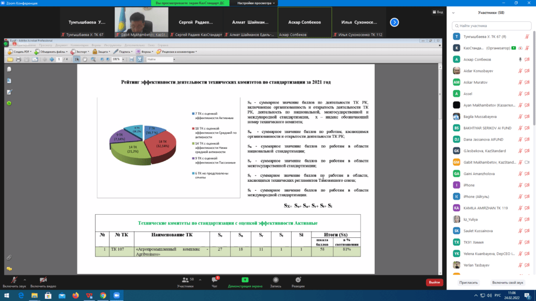Open Просмотр menu in Acrobat

(46, 45)
